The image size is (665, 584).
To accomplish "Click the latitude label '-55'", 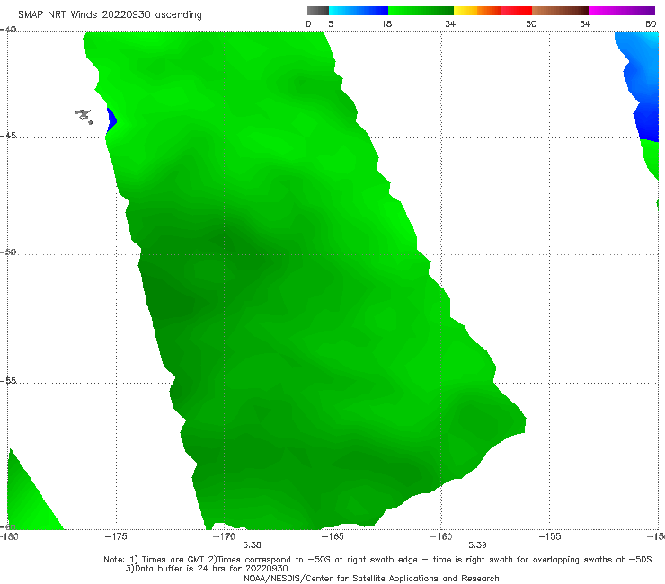I will click(x=8, y=380).
